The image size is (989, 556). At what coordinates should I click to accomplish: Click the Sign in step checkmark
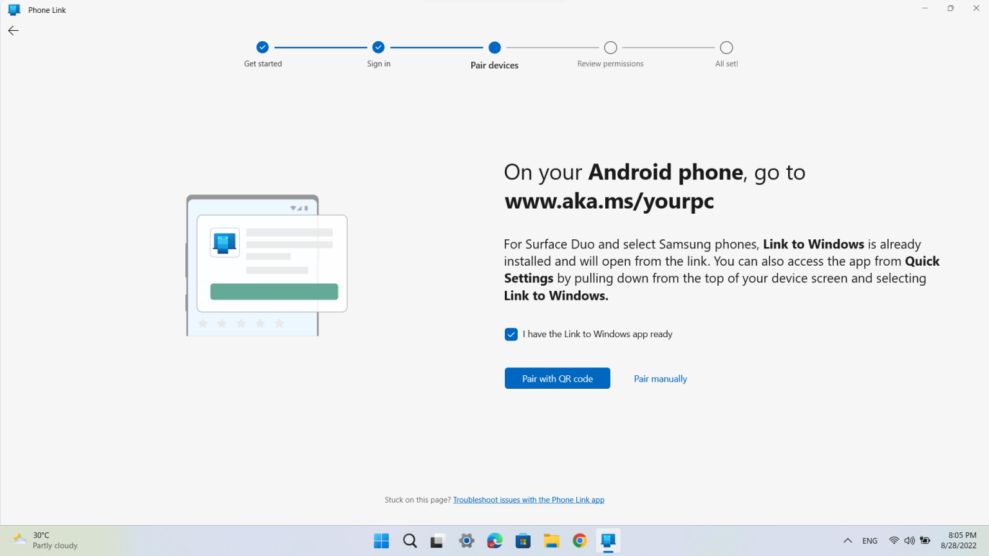click(x=379, y=47)
